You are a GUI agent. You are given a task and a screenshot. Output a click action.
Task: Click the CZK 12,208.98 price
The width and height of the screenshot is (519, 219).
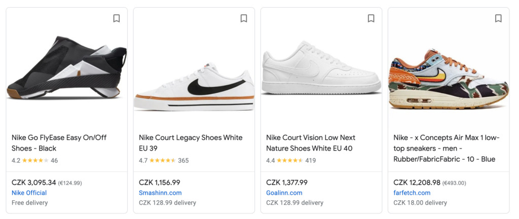pyautogui.click(x=417, y=182)
